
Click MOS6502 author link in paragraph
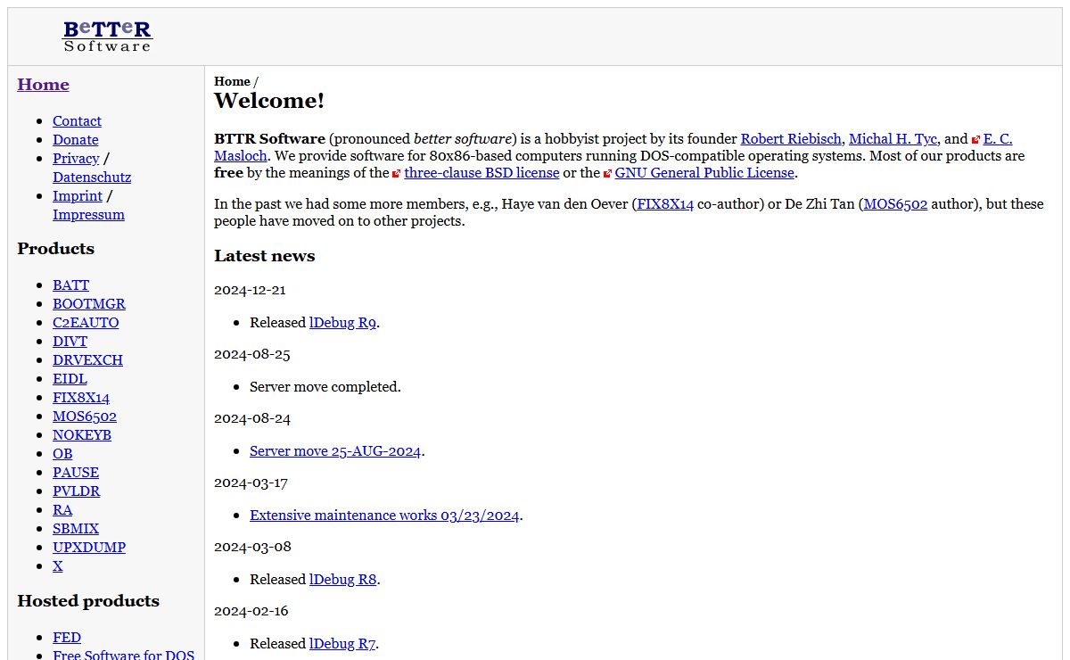pyautogui.click(x=896, y=204)
